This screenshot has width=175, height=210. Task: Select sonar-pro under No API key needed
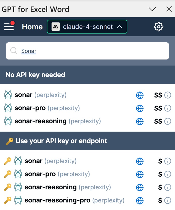point(30,108)
